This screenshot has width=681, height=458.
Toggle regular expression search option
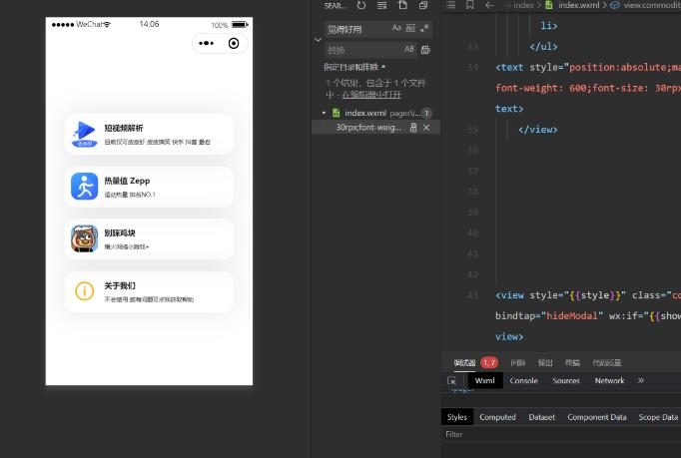click(424, 29)
